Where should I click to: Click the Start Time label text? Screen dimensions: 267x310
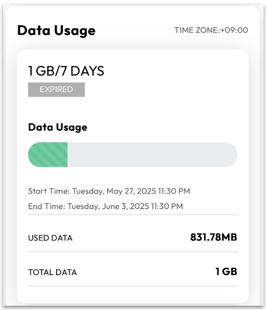tap(48, 191)
